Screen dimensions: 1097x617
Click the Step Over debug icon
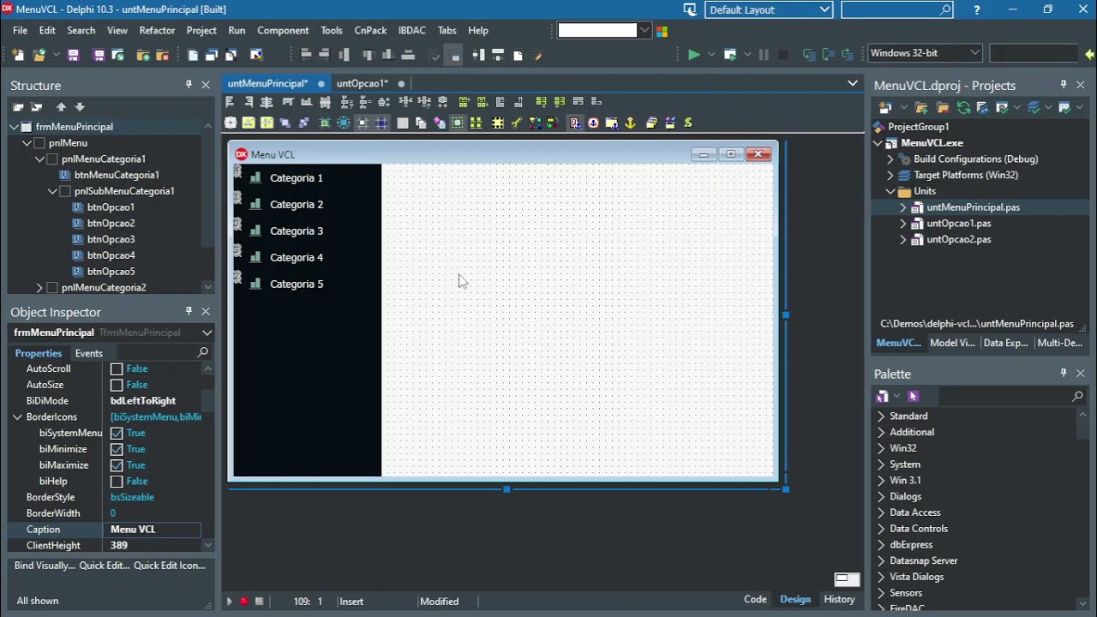829,54
